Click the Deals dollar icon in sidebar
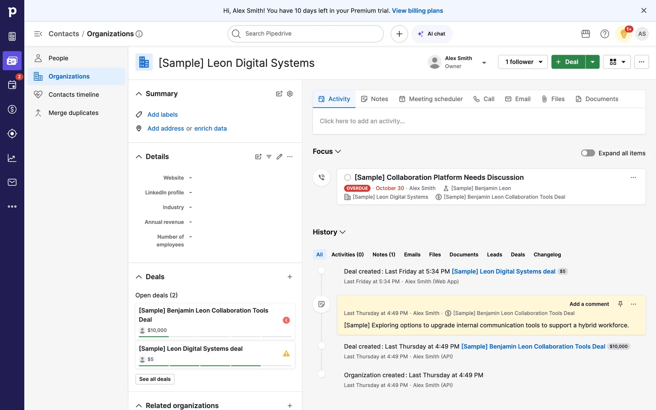 [x=12, y=109]
